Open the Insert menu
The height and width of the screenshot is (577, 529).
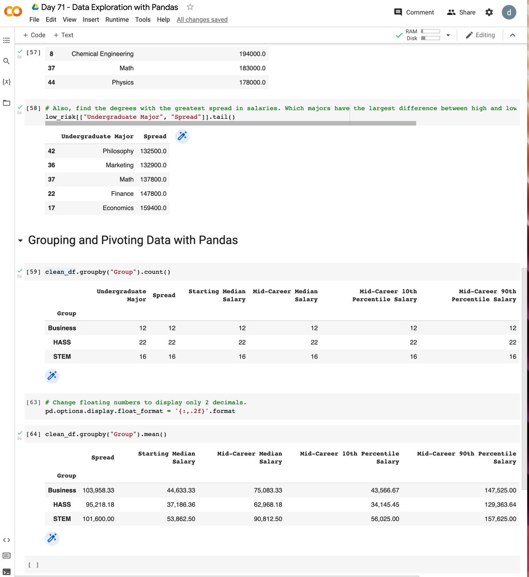point(91,20)
